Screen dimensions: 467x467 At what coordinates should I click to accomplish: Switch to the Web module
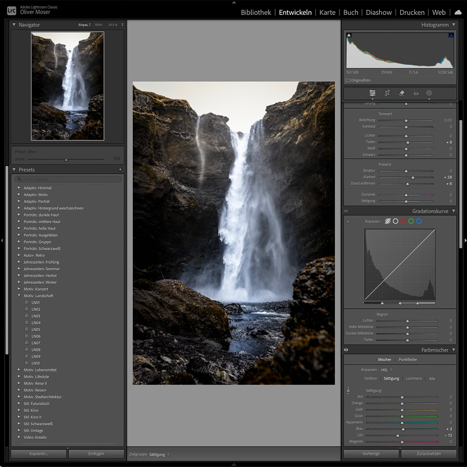coord(439,12)
